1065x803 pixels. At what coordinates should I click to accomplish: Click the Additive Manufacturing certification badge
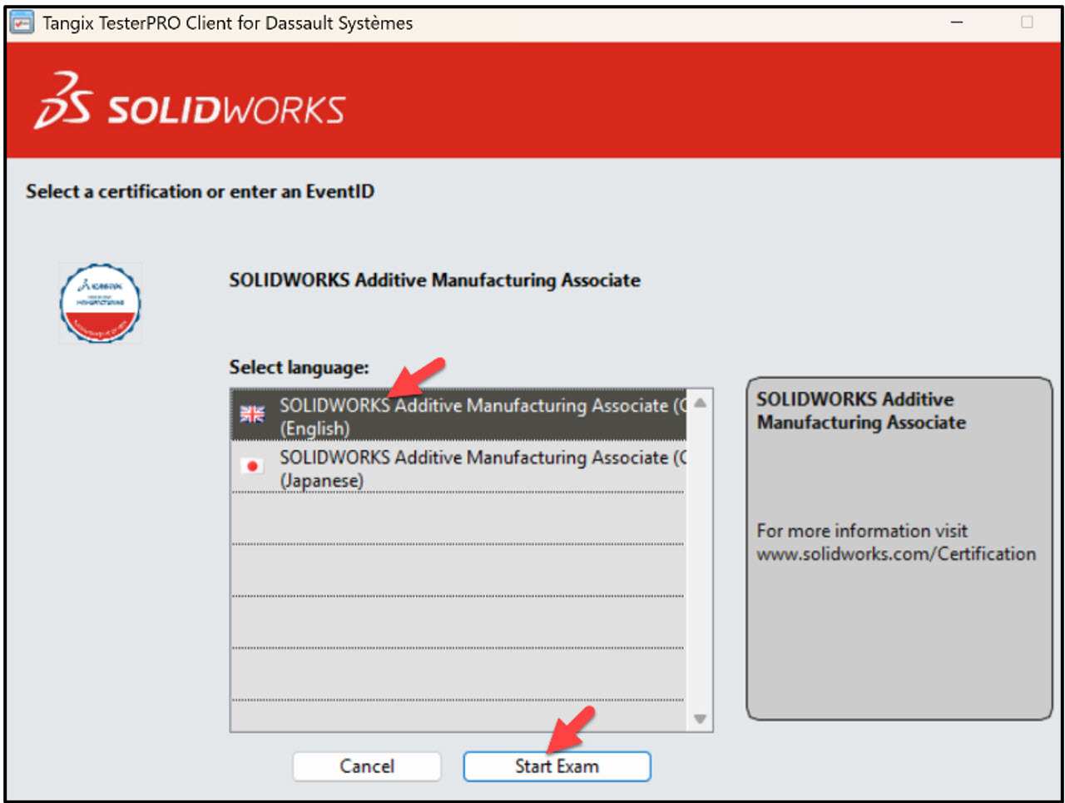click(100, 303)
